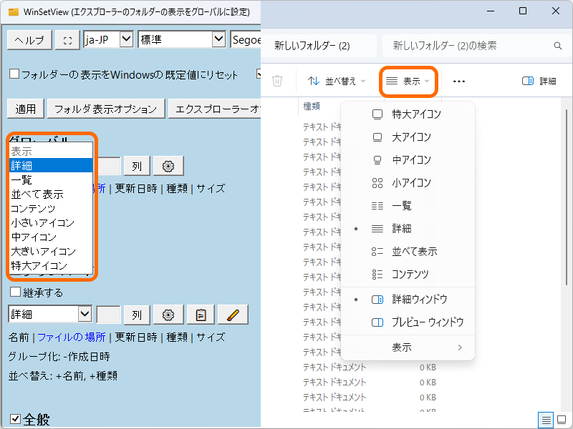
Task: Open the 標準 dropdown in WinSetView
Action: point(182,39)
